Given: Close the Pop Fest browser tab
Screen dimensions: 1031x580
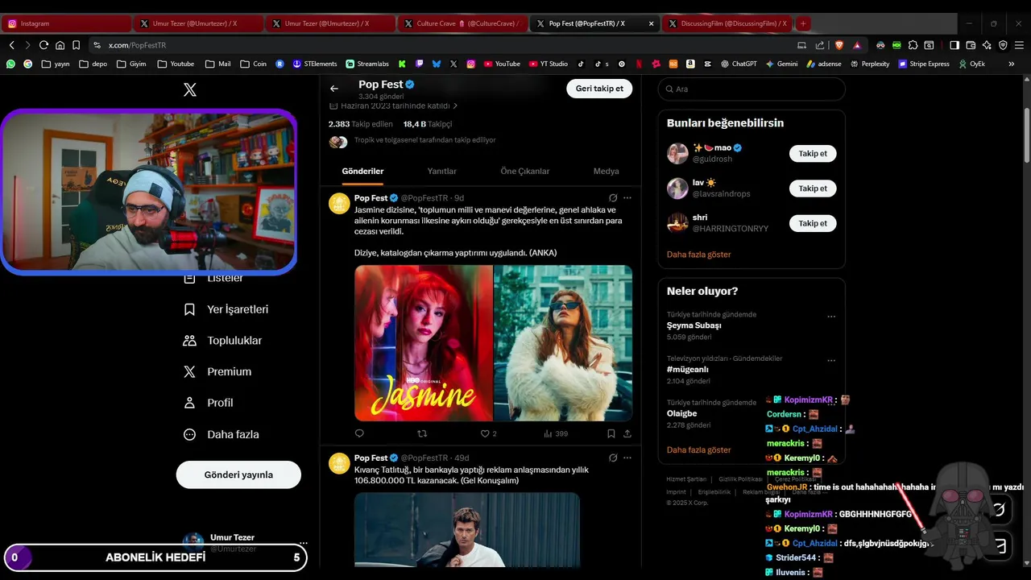Looking at the screenshot, I should (651, 23).
